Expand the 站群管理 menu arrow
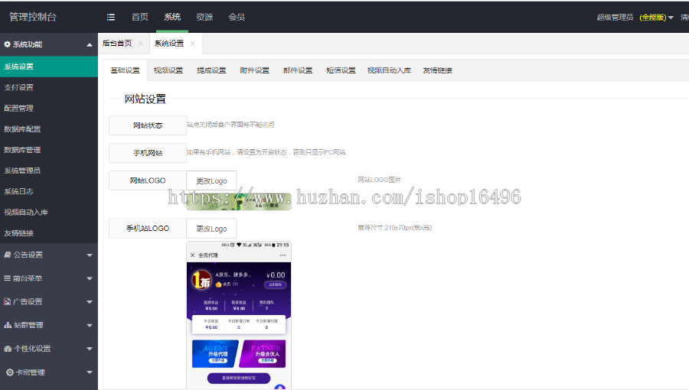 tap(90, 326)
